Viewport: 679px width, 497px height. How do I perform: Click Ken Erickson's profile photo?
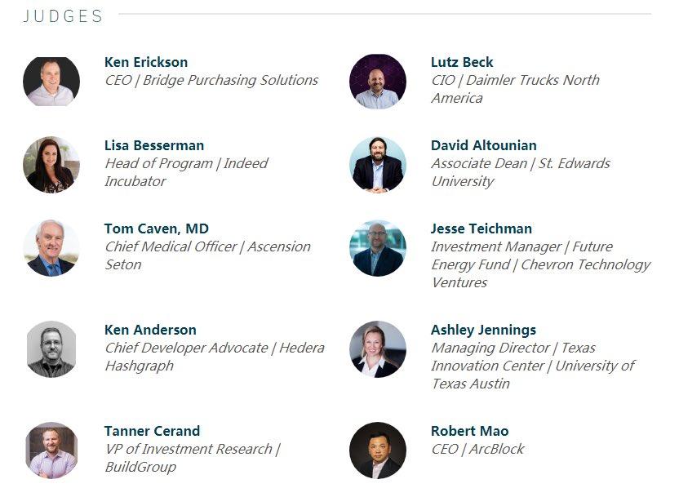point(51,82)
